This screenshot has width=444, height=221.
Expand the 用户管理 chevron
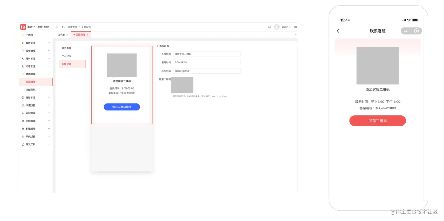[49, 58]
